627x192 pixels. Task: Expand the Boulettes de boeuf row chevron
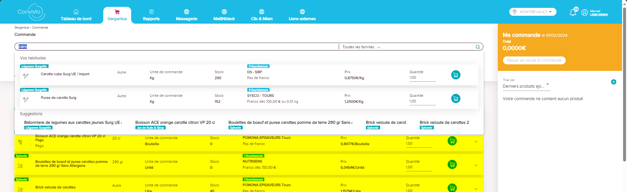[476, 165]
